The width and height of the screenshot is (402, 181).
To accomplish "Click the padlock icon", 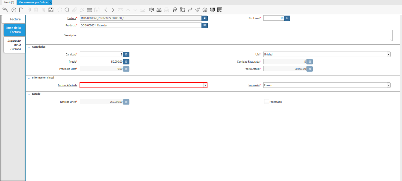I will point(175,10).
